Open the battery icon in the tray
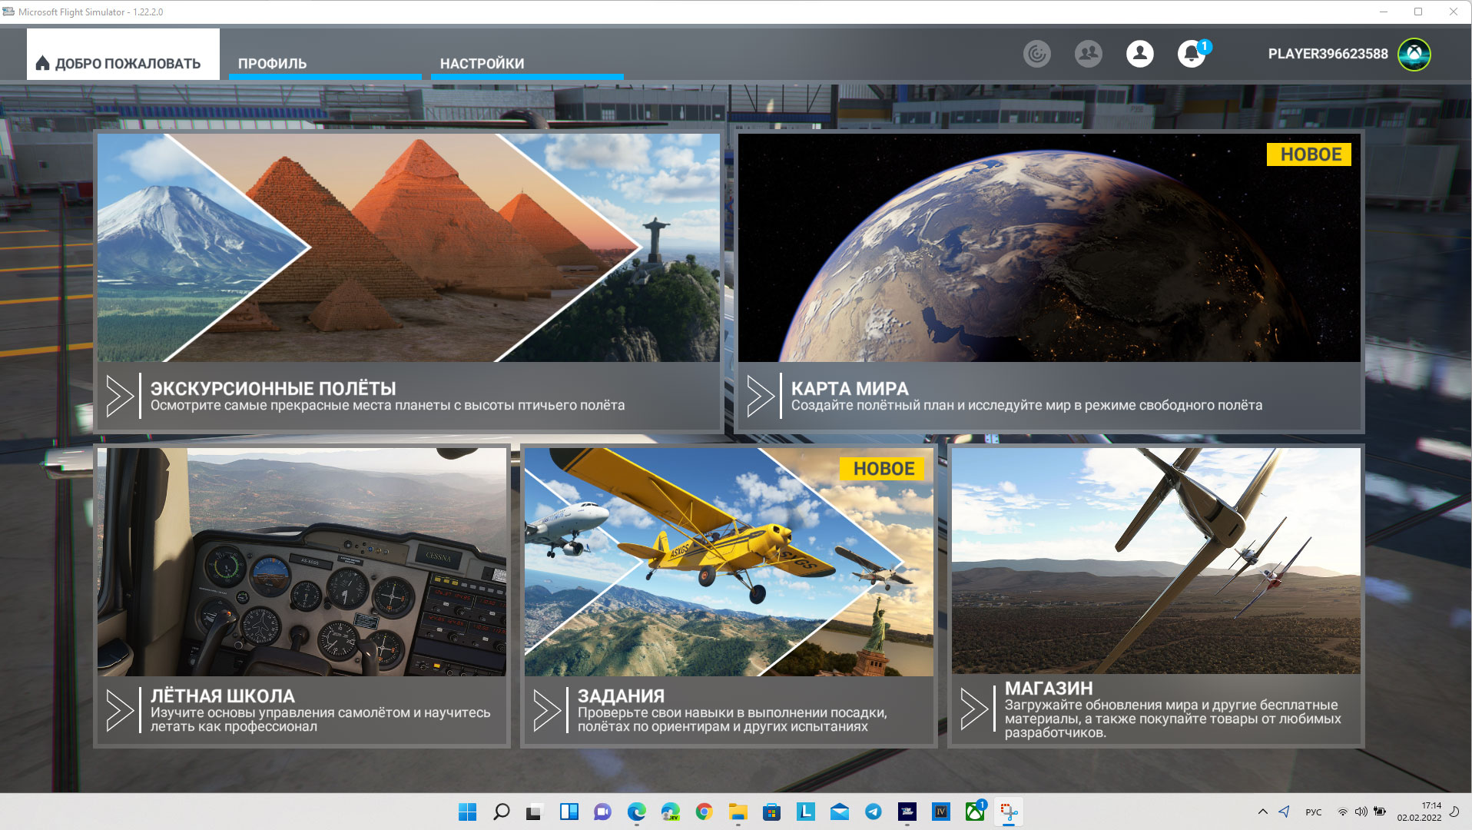Screen dimensions: 1472x830 1380,812
